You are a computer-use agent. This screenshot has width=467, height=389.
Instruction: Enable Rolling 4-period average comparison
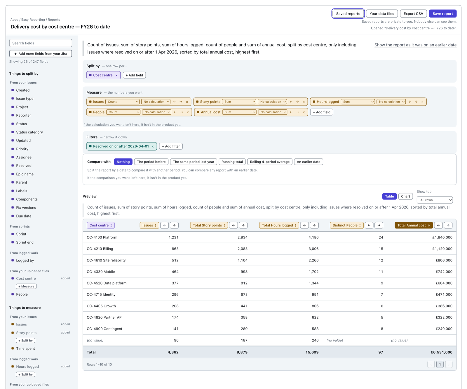click(x=270, y=162)
